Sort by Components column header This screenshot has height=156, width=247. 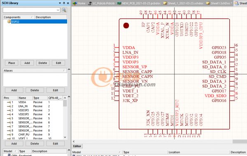coord(19,17)
